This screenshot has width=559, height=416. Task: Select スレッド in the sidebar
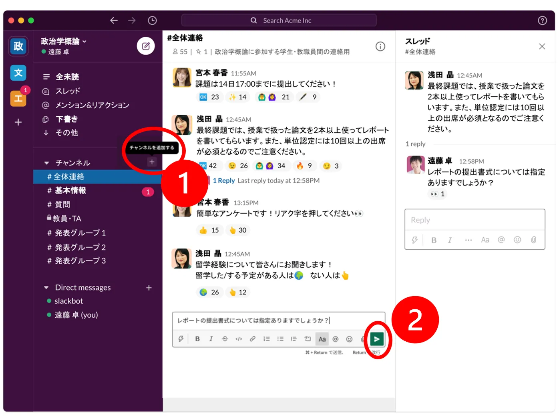click(x=68, y=91)
